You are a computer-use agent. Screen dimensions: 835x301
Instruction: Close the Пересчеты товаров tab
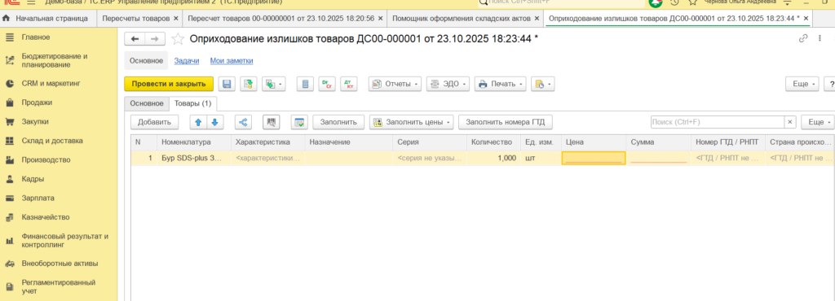coord(176,19)
